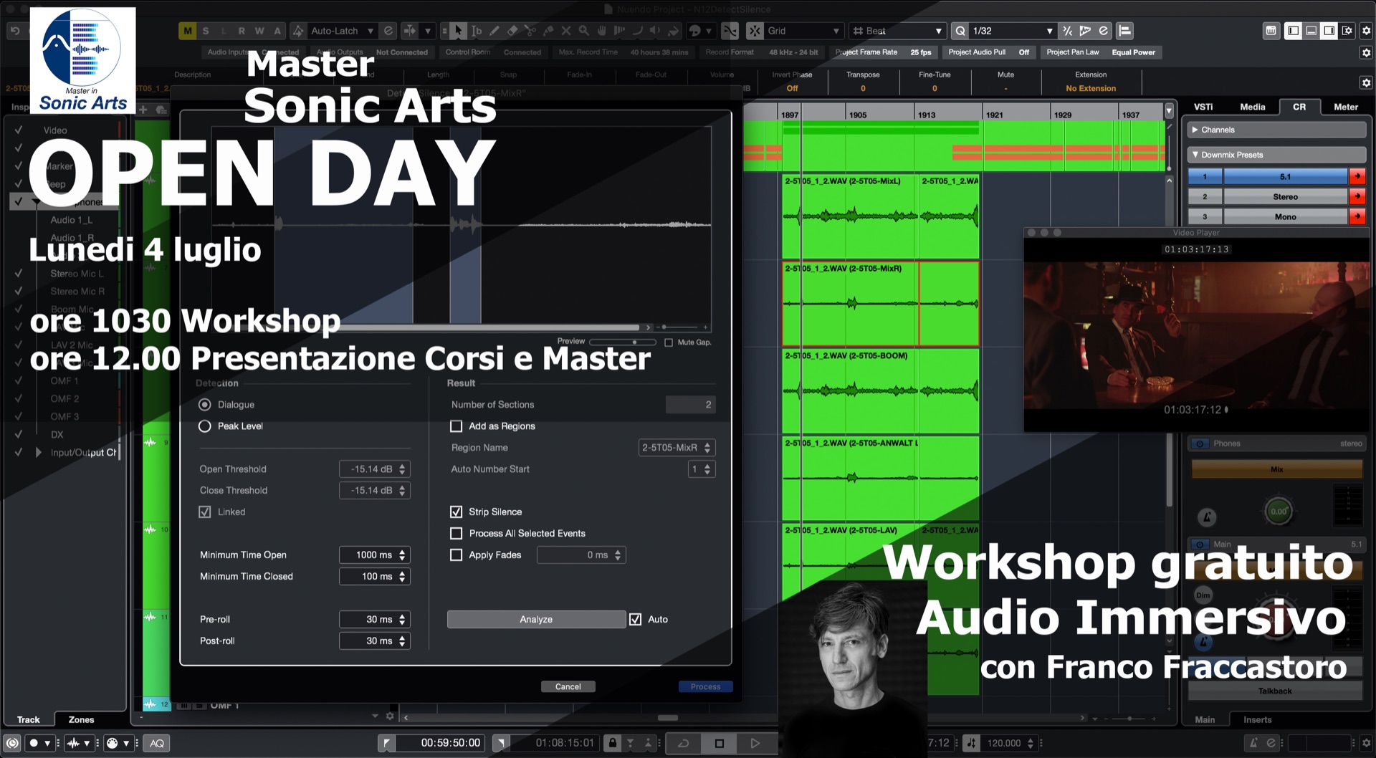Click the Play transport button
The image size is (1376, 758).
[x=755, y=743]
